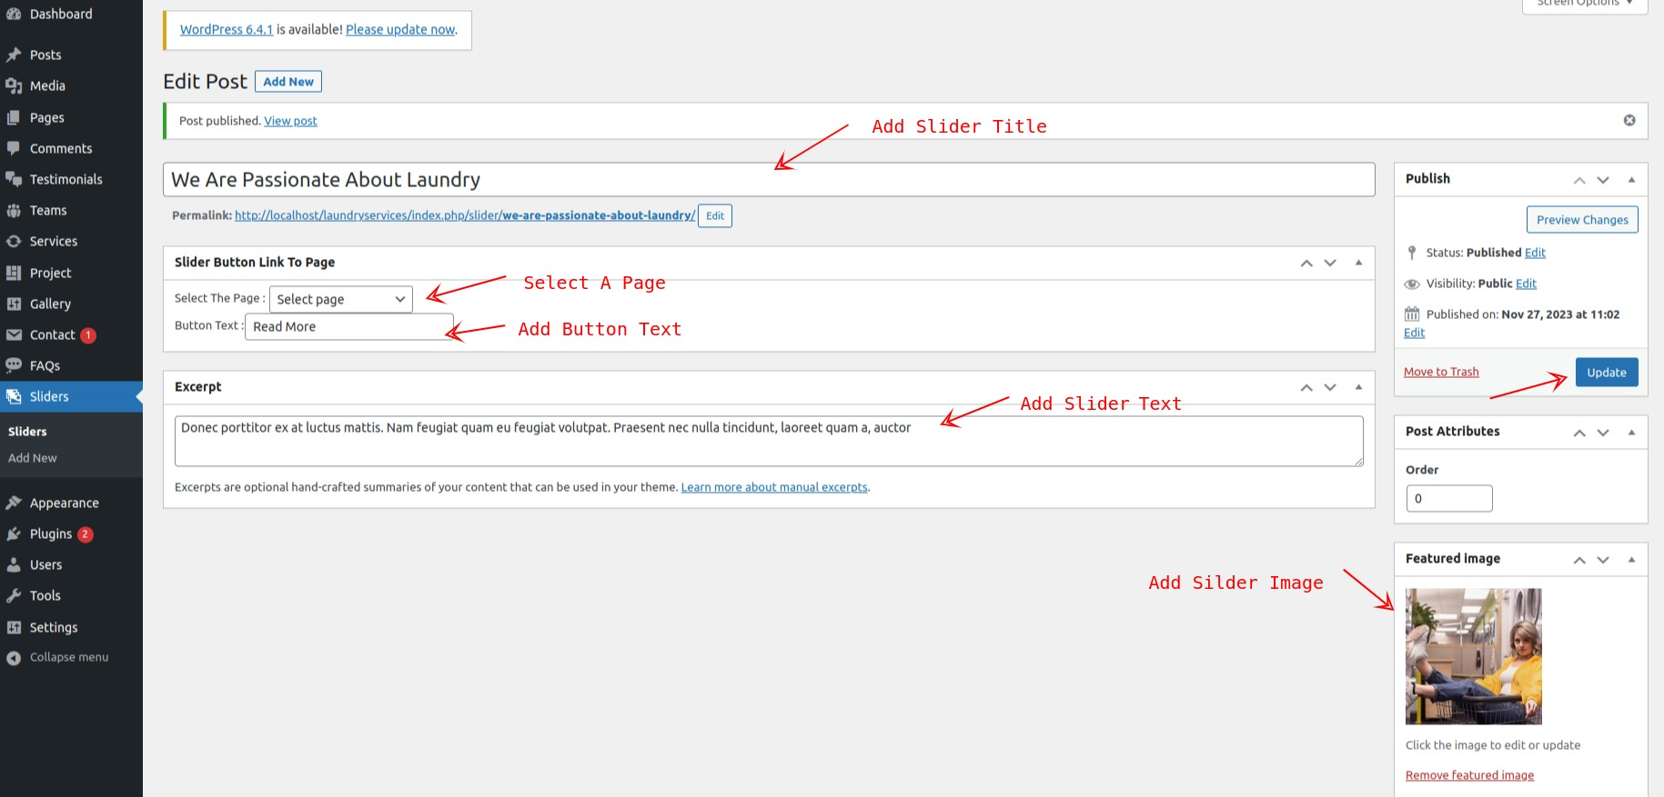
Task: Click the Button Text input field
Action: tap(348, 327)
